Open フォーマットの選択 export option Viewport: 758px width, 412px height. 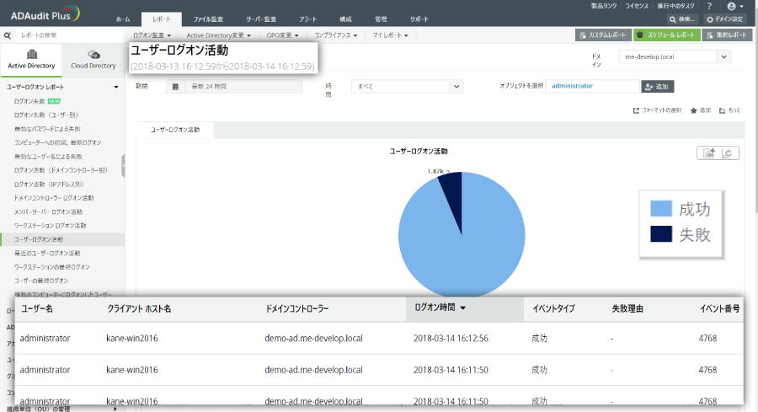click(656, 110)
